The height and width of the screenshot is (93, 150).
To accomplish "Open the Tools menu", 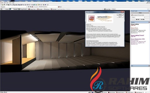I will pyautogui.click(x=10, y=3).
